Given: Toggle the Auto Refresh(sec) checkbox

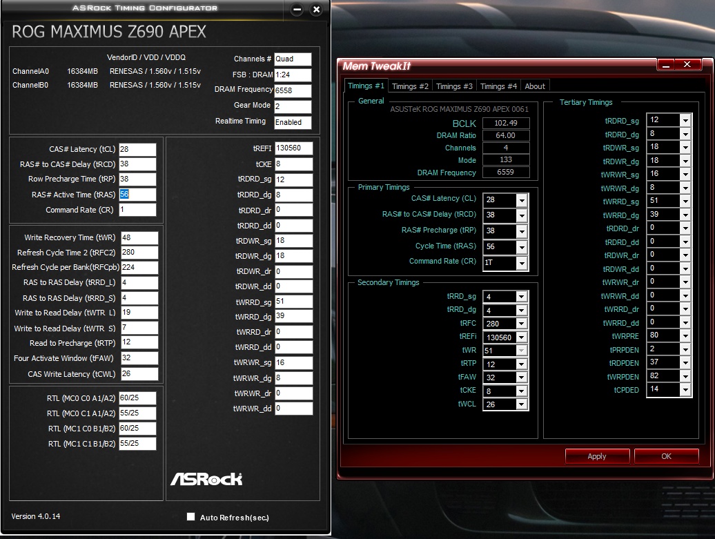Looking at the screenshot, I should click(x=190, y=517).
